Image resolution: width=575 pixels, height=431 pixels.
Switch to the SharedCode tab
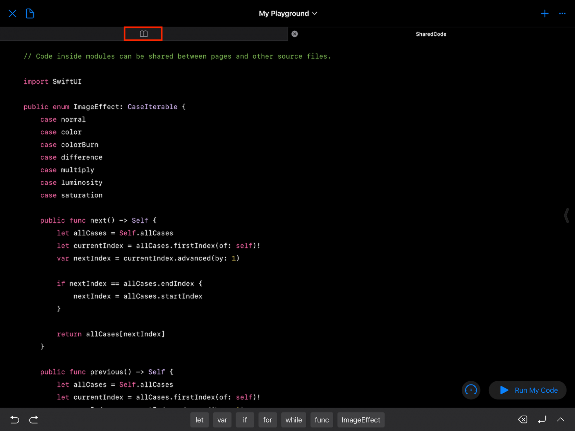coord(431,34)
